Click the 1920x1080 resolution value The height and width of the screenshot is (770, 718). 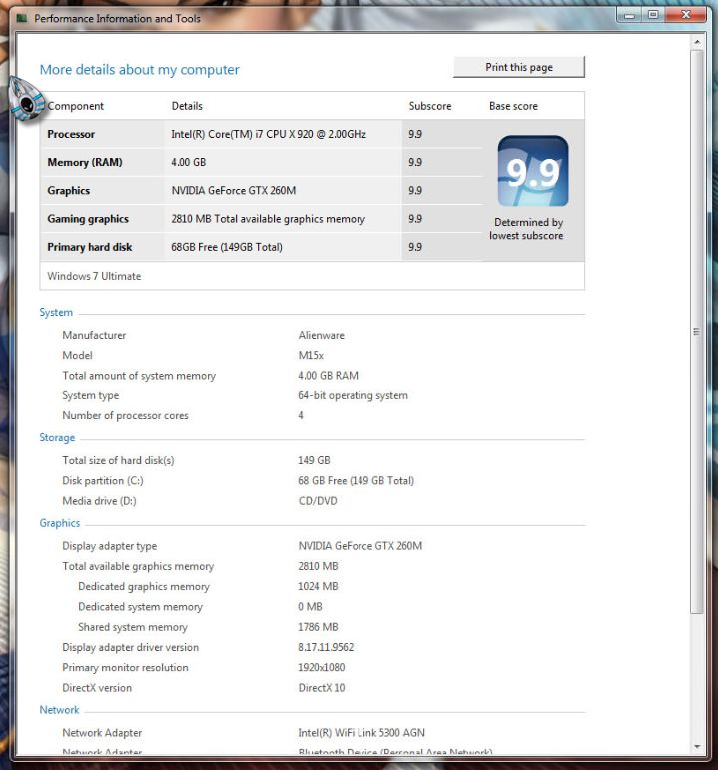coord(322,668)
